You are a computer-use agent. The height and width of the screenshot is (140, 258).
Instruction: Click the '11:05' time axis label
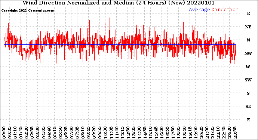pos(111,133)
